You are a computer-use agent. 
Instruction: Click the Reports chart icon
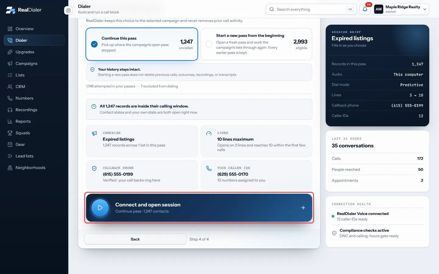(10, 121)
